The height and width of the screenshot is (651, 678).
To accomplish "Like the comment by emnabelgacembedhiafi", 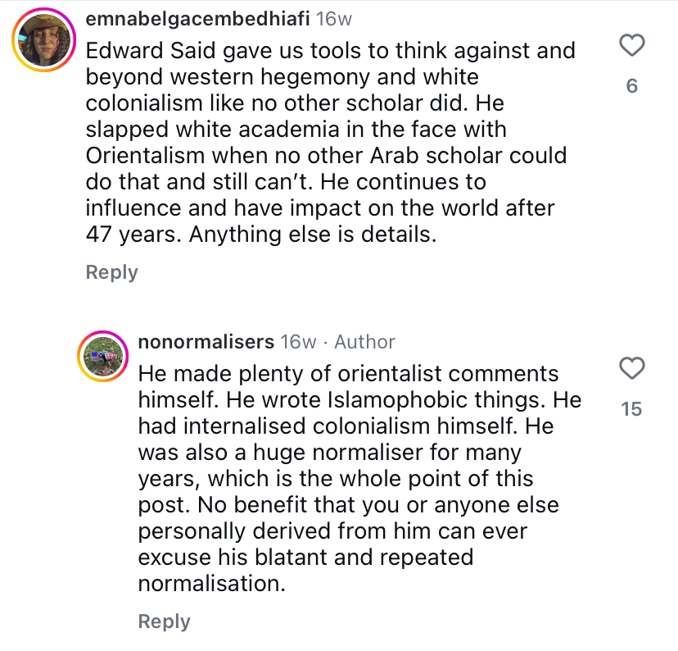I will click(x=631, y=46).
